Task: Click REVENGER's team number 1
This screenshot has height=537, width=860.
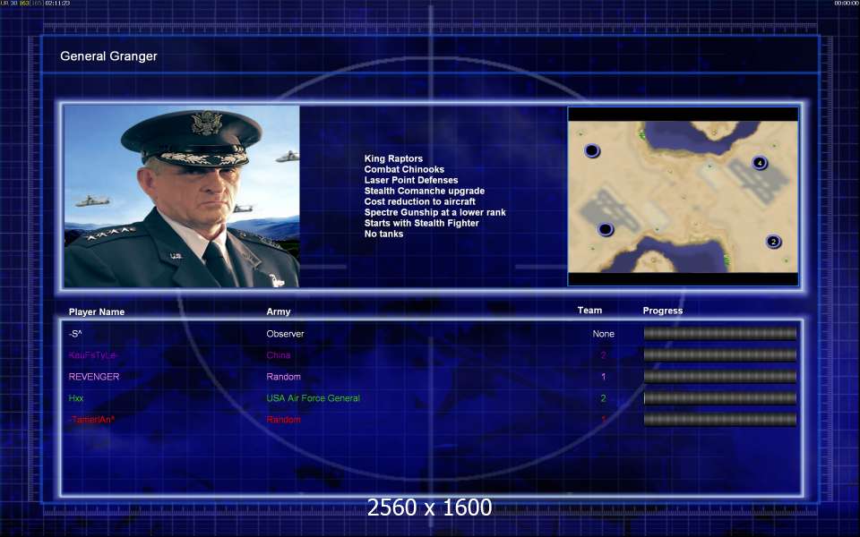Action: [x=603, y=377]
